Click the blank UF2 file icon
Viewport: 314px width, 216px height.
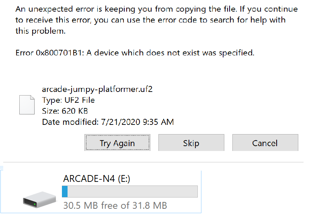tap(27, 105)
